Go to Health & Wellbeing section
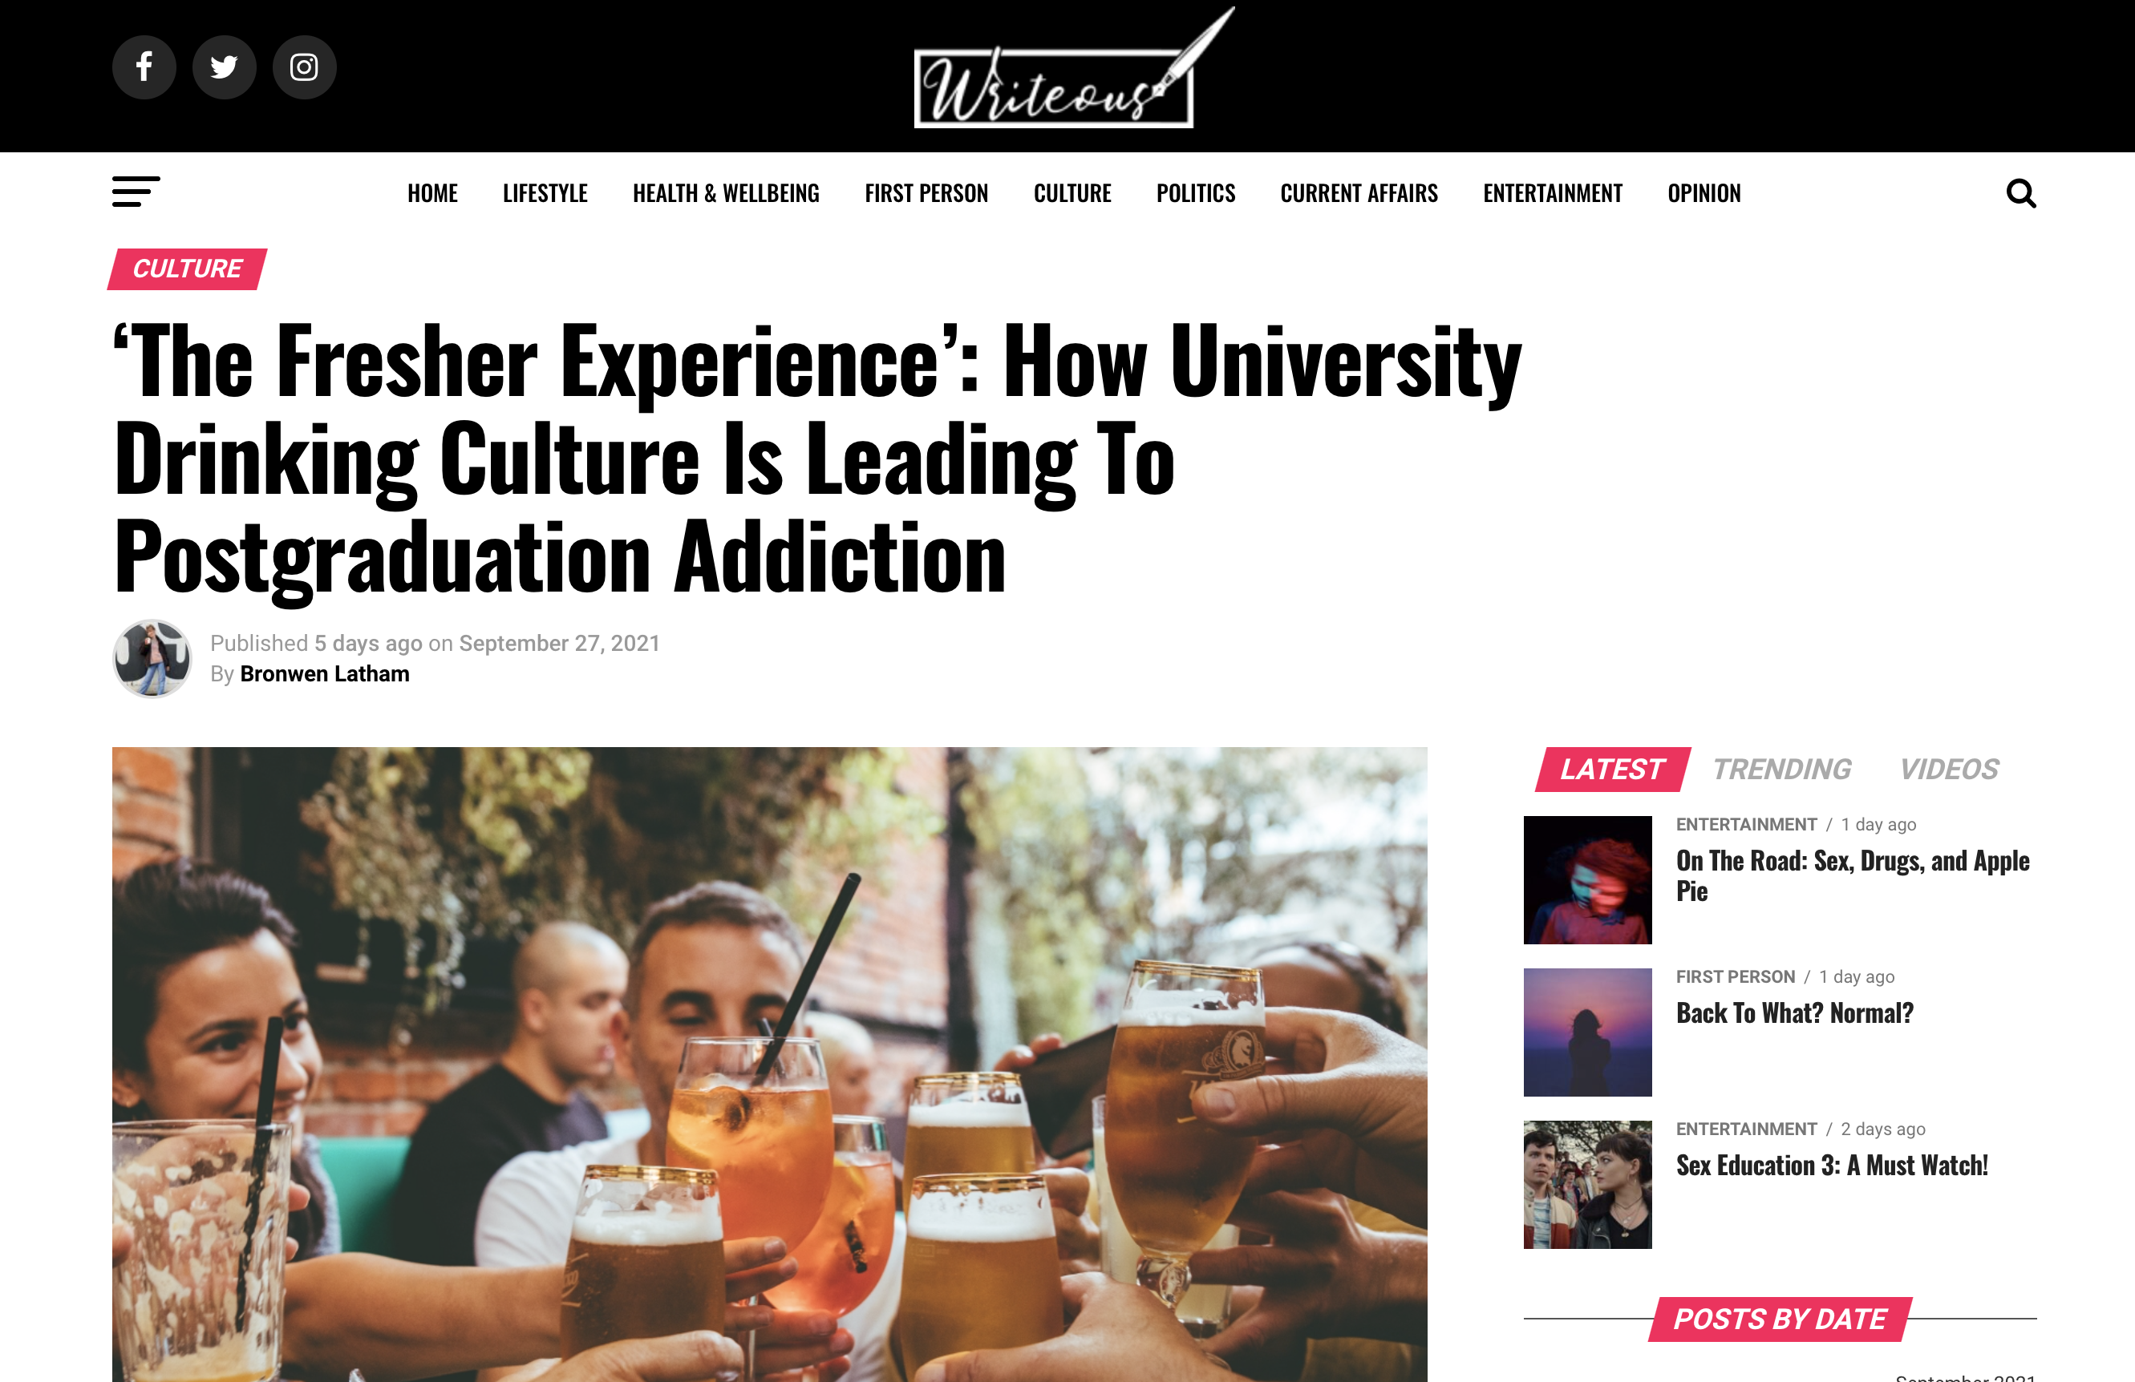This screenshot has width=2135, height=1382. click(726, 193)
